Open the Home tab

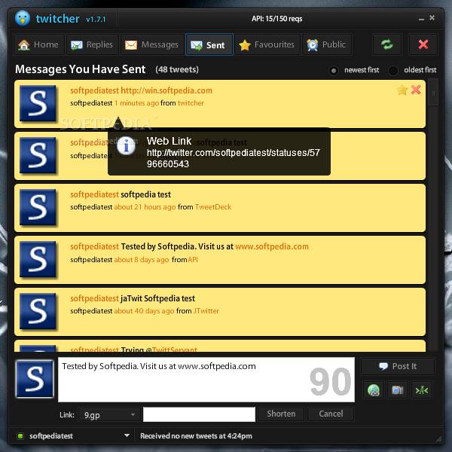pos(39,44)
